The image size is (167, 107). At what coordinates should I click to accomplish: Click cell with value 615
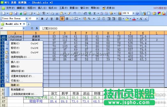click(131, 40)
